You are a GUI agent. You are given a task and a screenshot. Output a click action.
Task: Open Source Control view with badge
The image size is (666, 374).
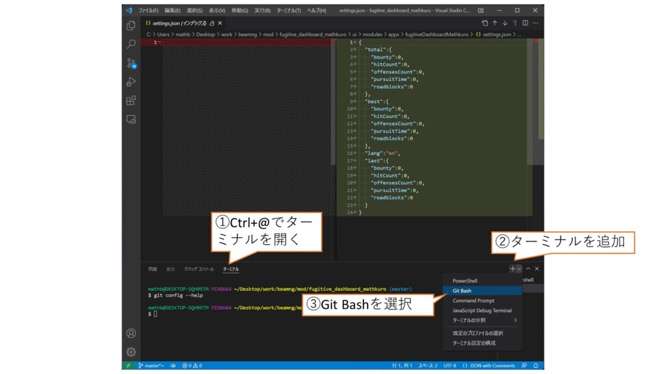(x=131, y=63)
